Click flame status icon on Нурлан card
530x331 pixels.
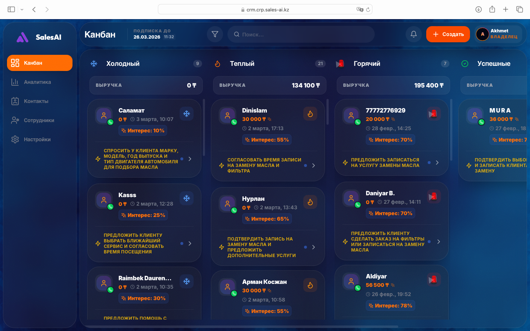pos(310,202)
